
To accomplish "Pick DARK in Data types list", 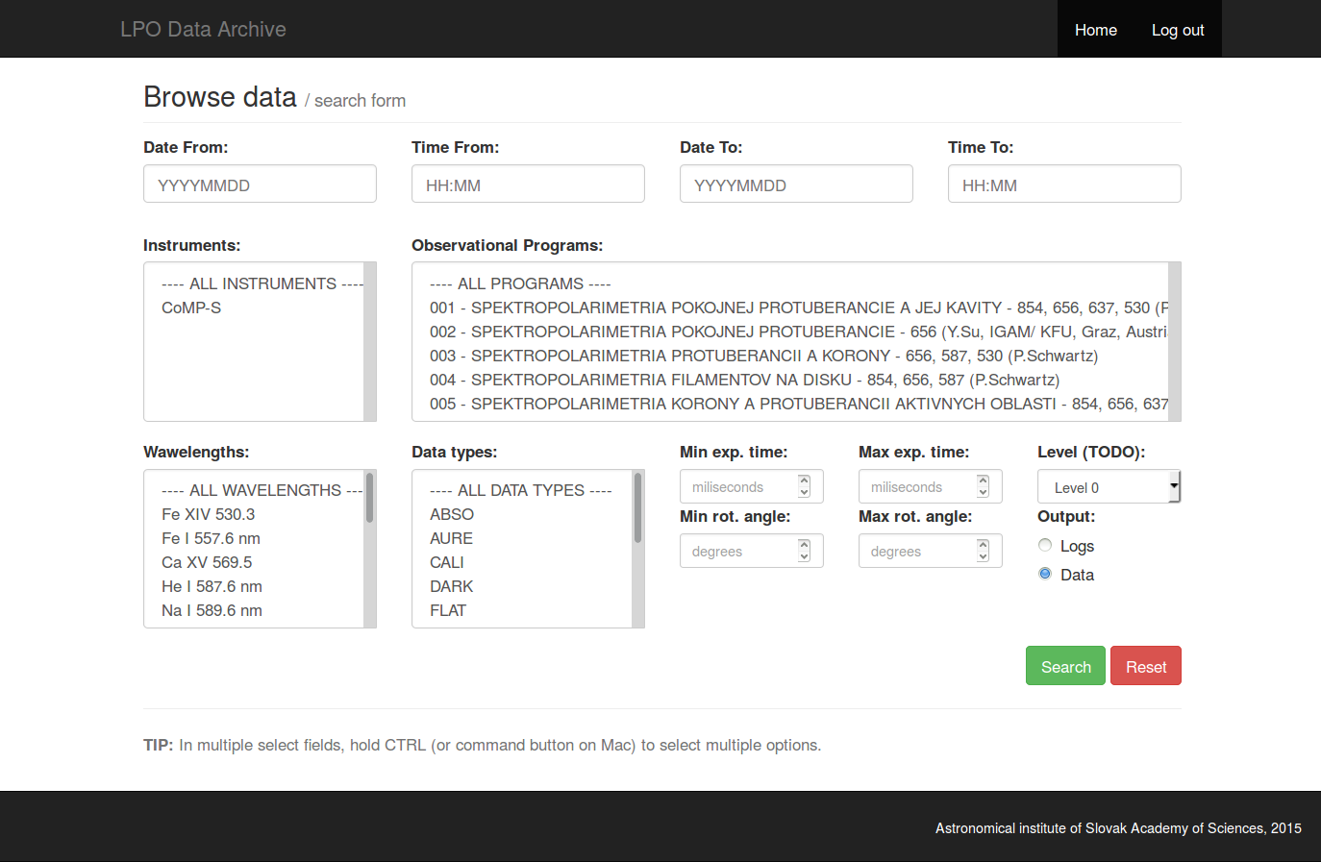I will pyautogui.click(x=452, y=587).
